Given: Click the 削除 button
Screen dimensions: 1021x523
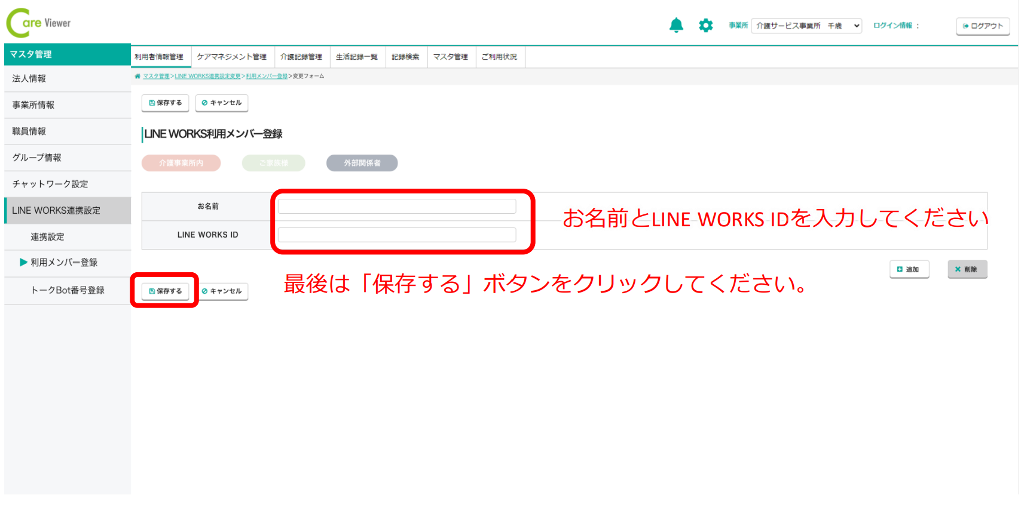Looking at the screenshot, I should [967, 269].
